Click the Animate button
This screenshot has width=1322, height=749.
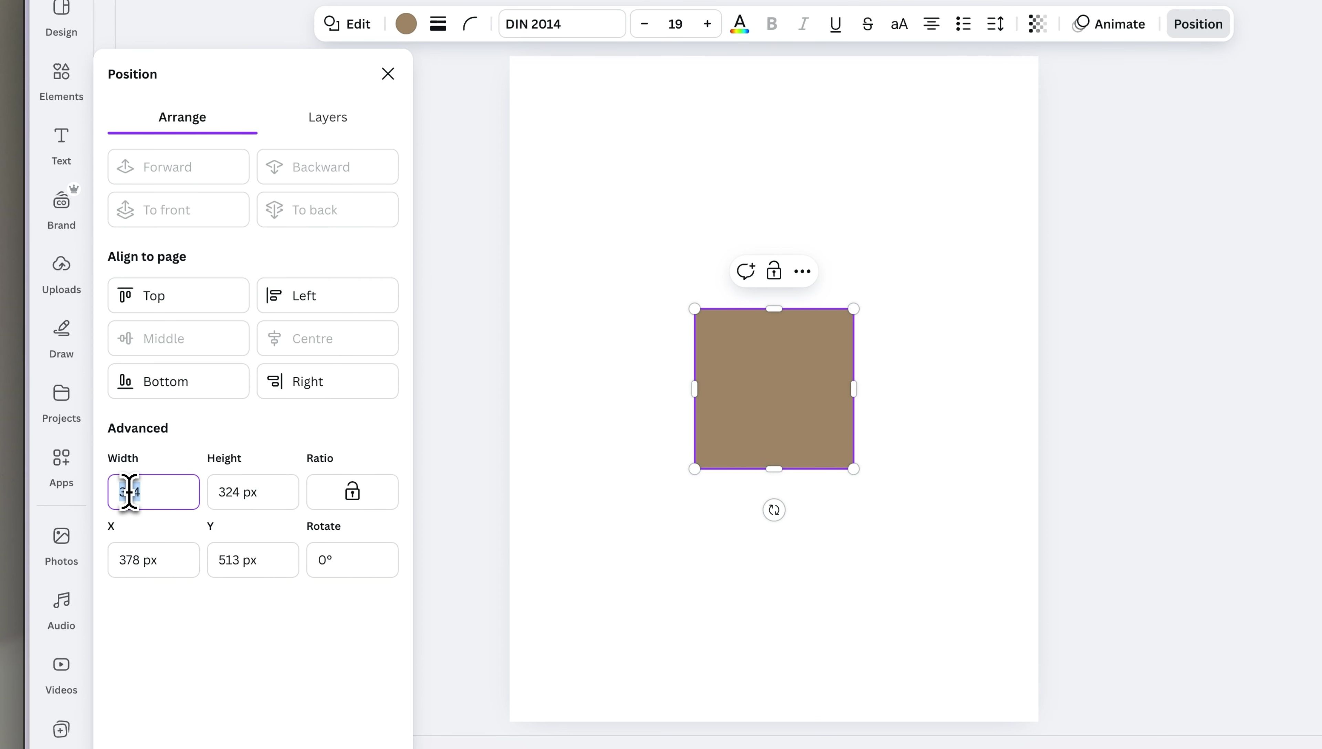1109,24
